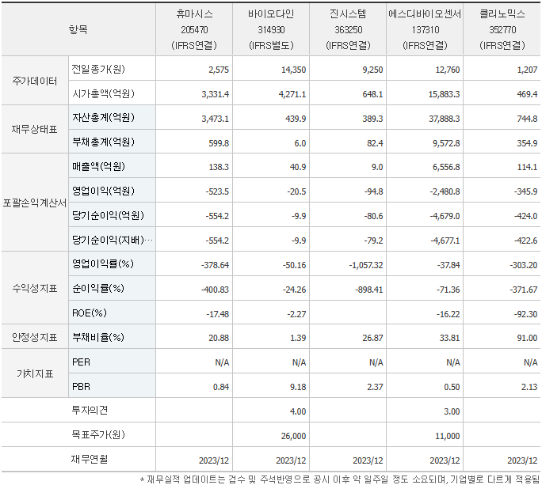Image resolution: width=542 pixels, height=485 pixels.
Task: Click market cap value 3,331.4
Action: [x=216, y=94]
